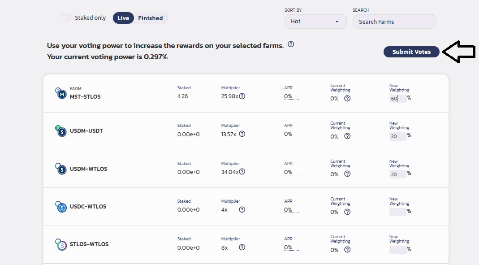Click the APR value for USDM-WTLOS

[288, 172]
